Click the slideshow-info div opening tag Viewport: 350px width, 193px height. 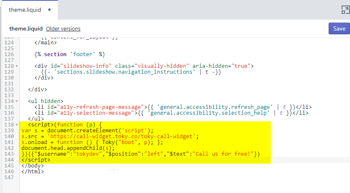(x=144, y=66)
